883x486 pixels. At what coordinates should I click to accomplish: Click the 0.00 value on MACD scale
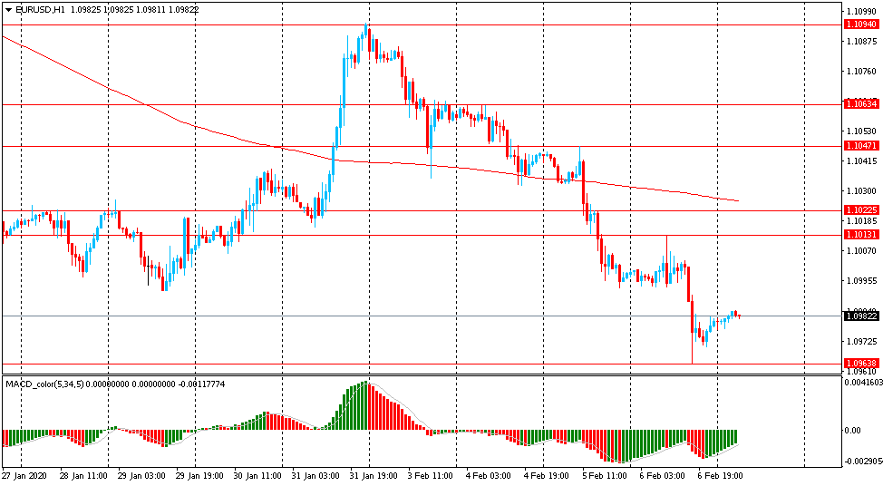coord(852,431)
